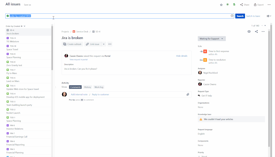This screenshot has height=157, width=275.
Task: Star this All issues filter
Action: pyautogui.click(x=221, y=5)
